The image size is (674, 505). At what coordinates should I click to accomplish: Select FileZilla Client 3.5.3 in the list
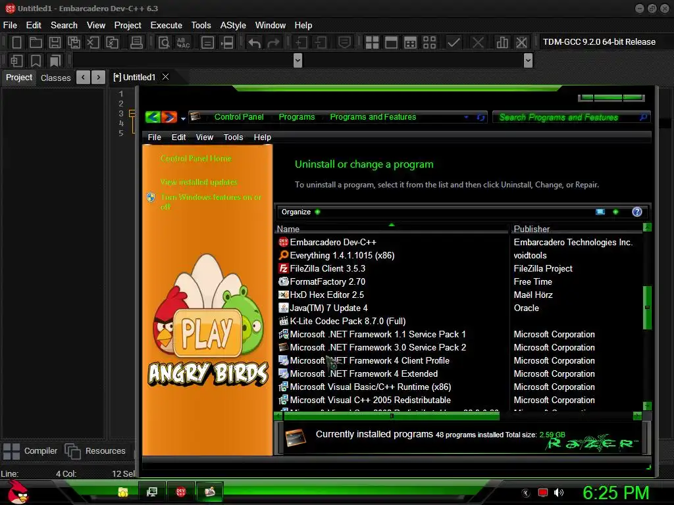[328, 268]
